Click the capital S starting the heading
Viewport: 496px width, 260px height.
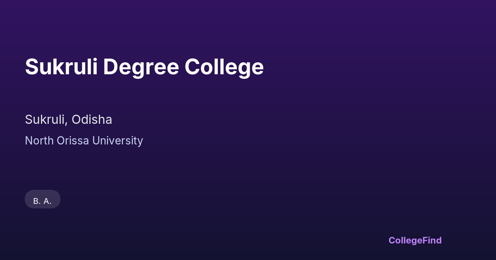click(31, 67)
